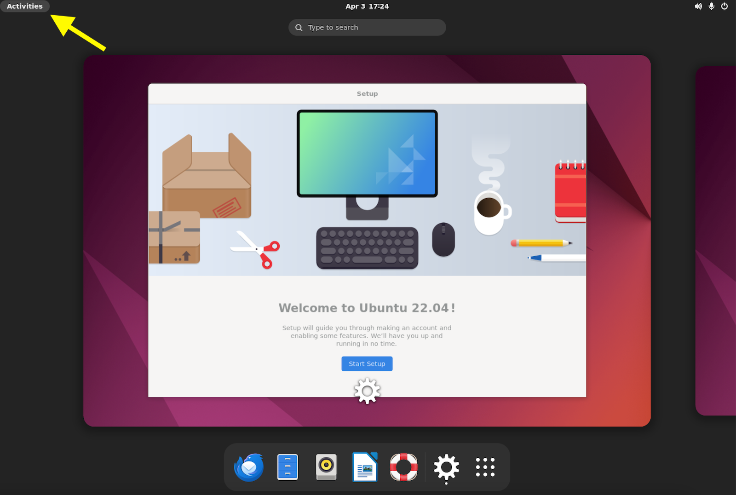Show Applications grid icon
The image size is (736, 495).
(x=485, y=467)
